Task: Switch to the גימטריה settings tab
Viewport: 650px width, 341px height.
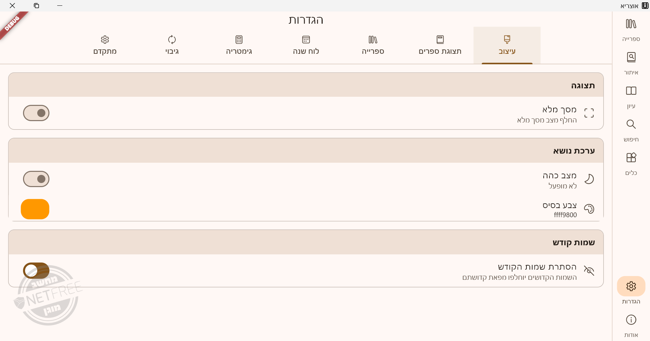Action: coord(239,45)
